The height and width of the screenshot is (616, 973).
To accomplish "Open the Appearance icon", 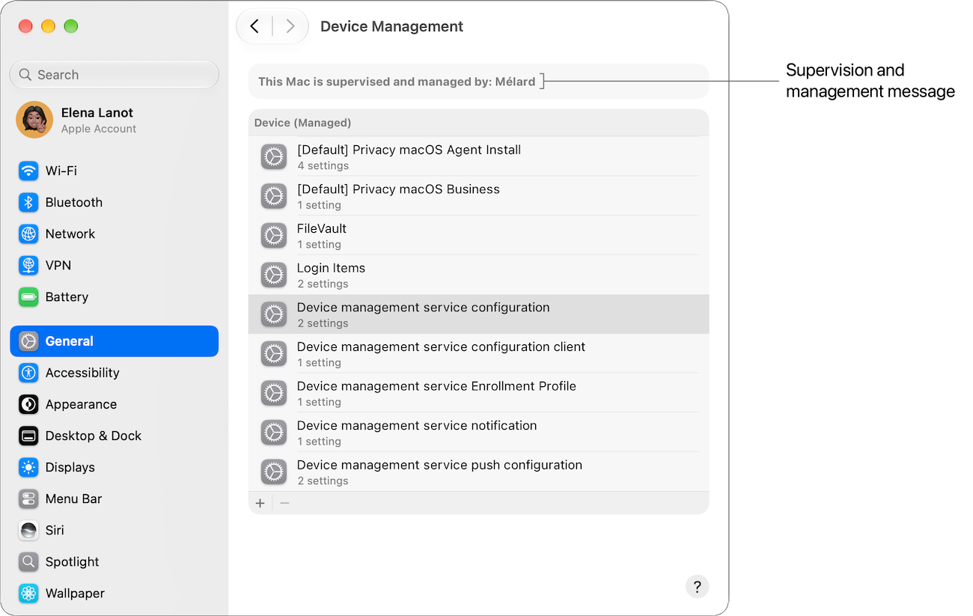I will [x=28, y=404].
